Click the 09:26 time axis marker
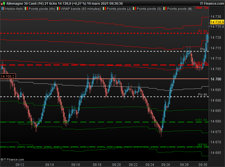Viewport: 225px width, 167px height. (x=166, y=164)
